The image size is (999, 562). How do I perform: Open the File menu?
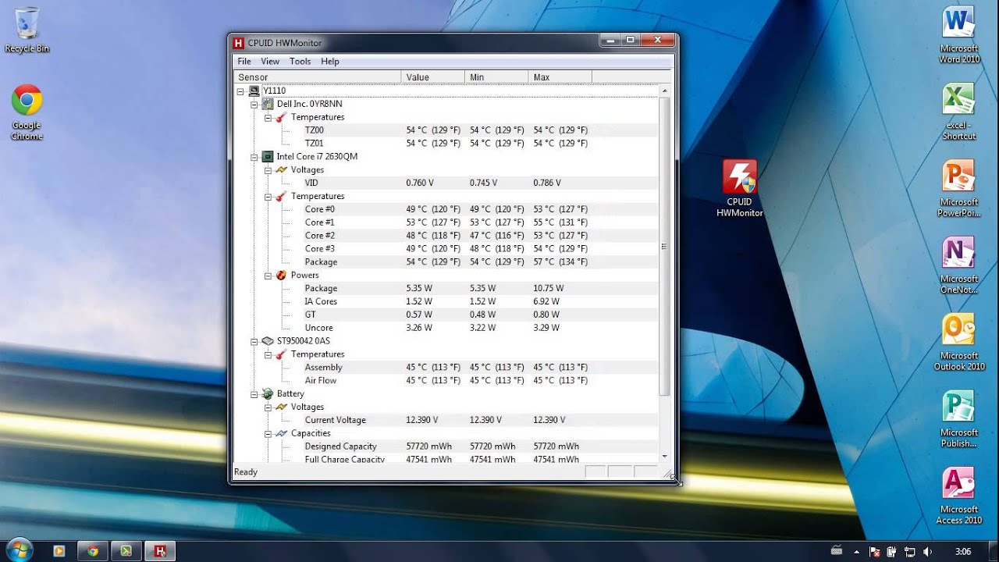point(244,61)
